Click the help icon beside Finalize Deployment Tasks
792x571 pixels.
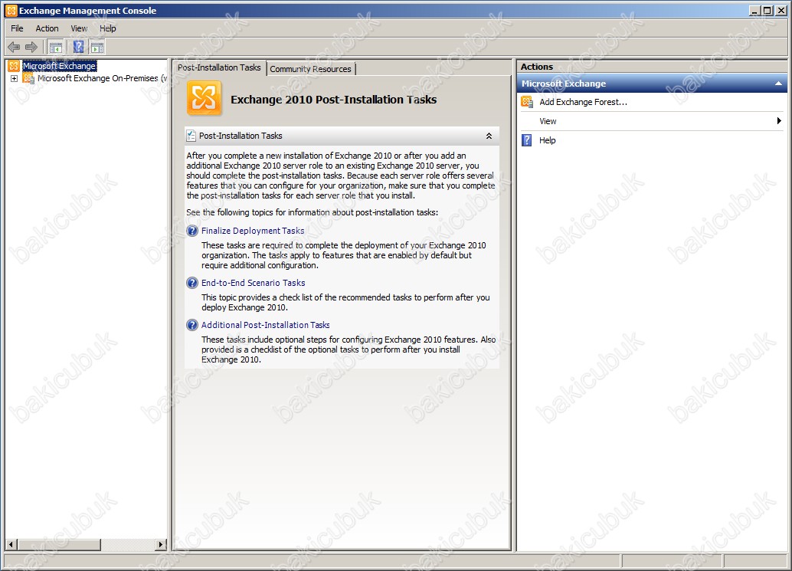[192, 231]
